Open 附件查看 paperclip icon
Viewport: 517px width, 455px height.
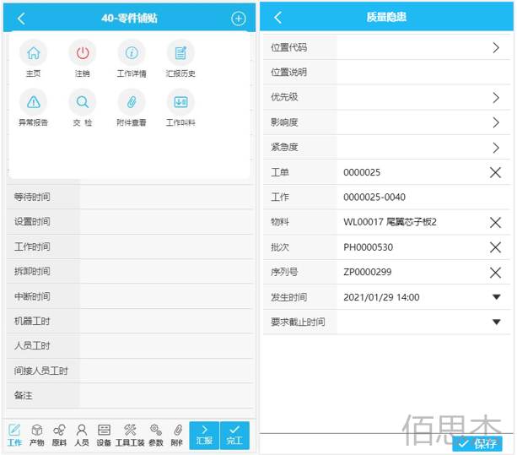click(132, 102)
